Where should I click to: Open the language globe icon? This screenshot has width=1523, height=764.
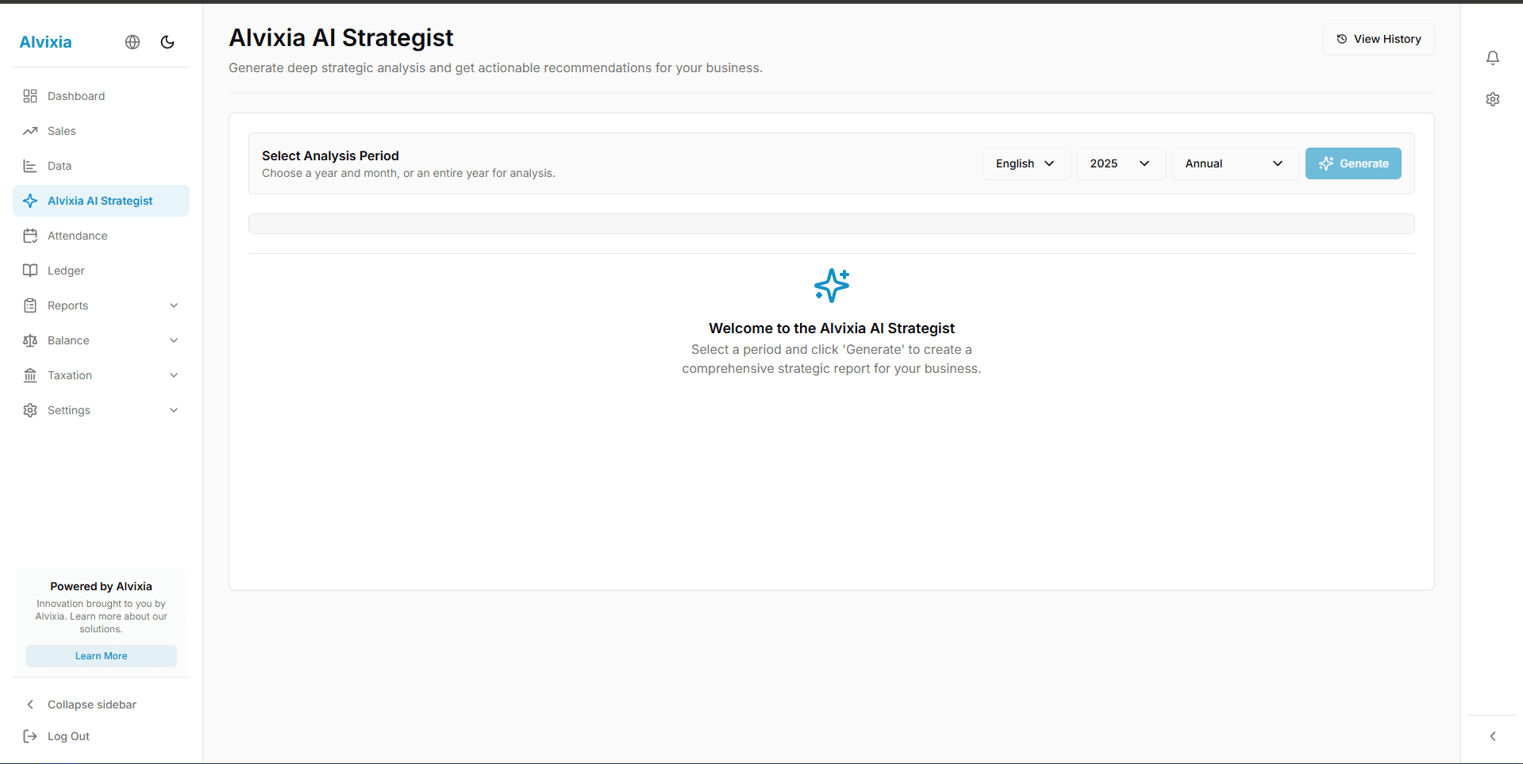tap(132, 42)
